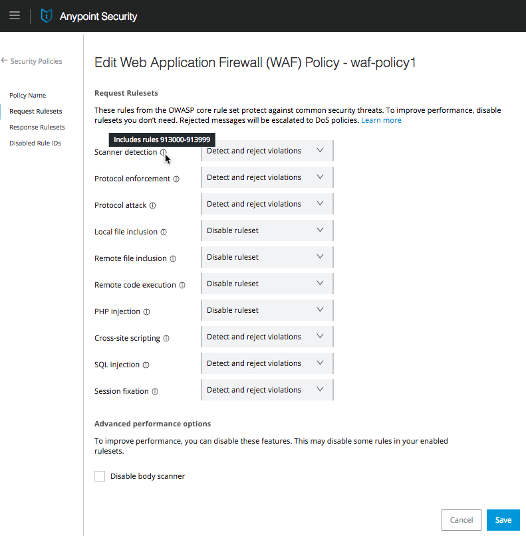Click the Anypoint Security shield logo

point(45,15)
